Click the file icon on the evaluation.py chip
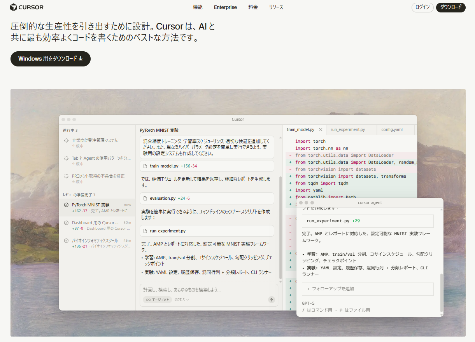475x342 pixels. tap(145, 198)
